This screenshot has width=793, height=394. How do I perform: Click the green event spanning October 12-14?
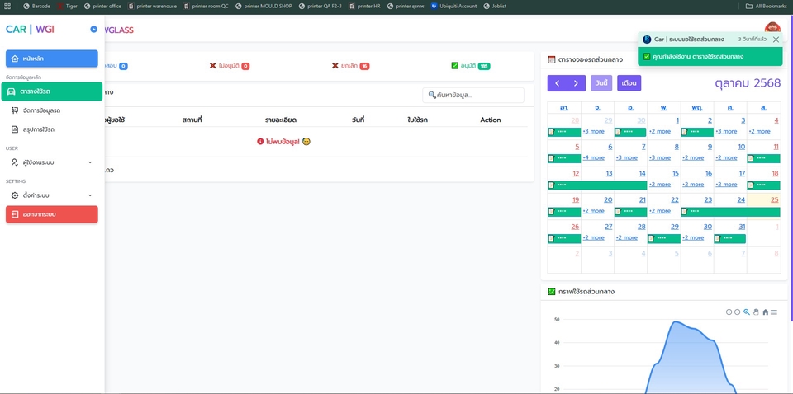[596, 185]
